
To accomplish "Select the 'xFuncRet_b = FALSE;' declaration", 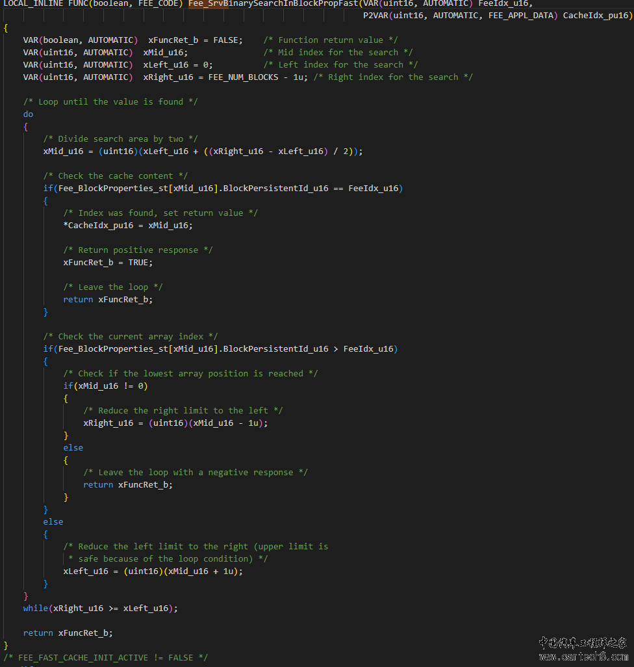I will pos(196,40).
